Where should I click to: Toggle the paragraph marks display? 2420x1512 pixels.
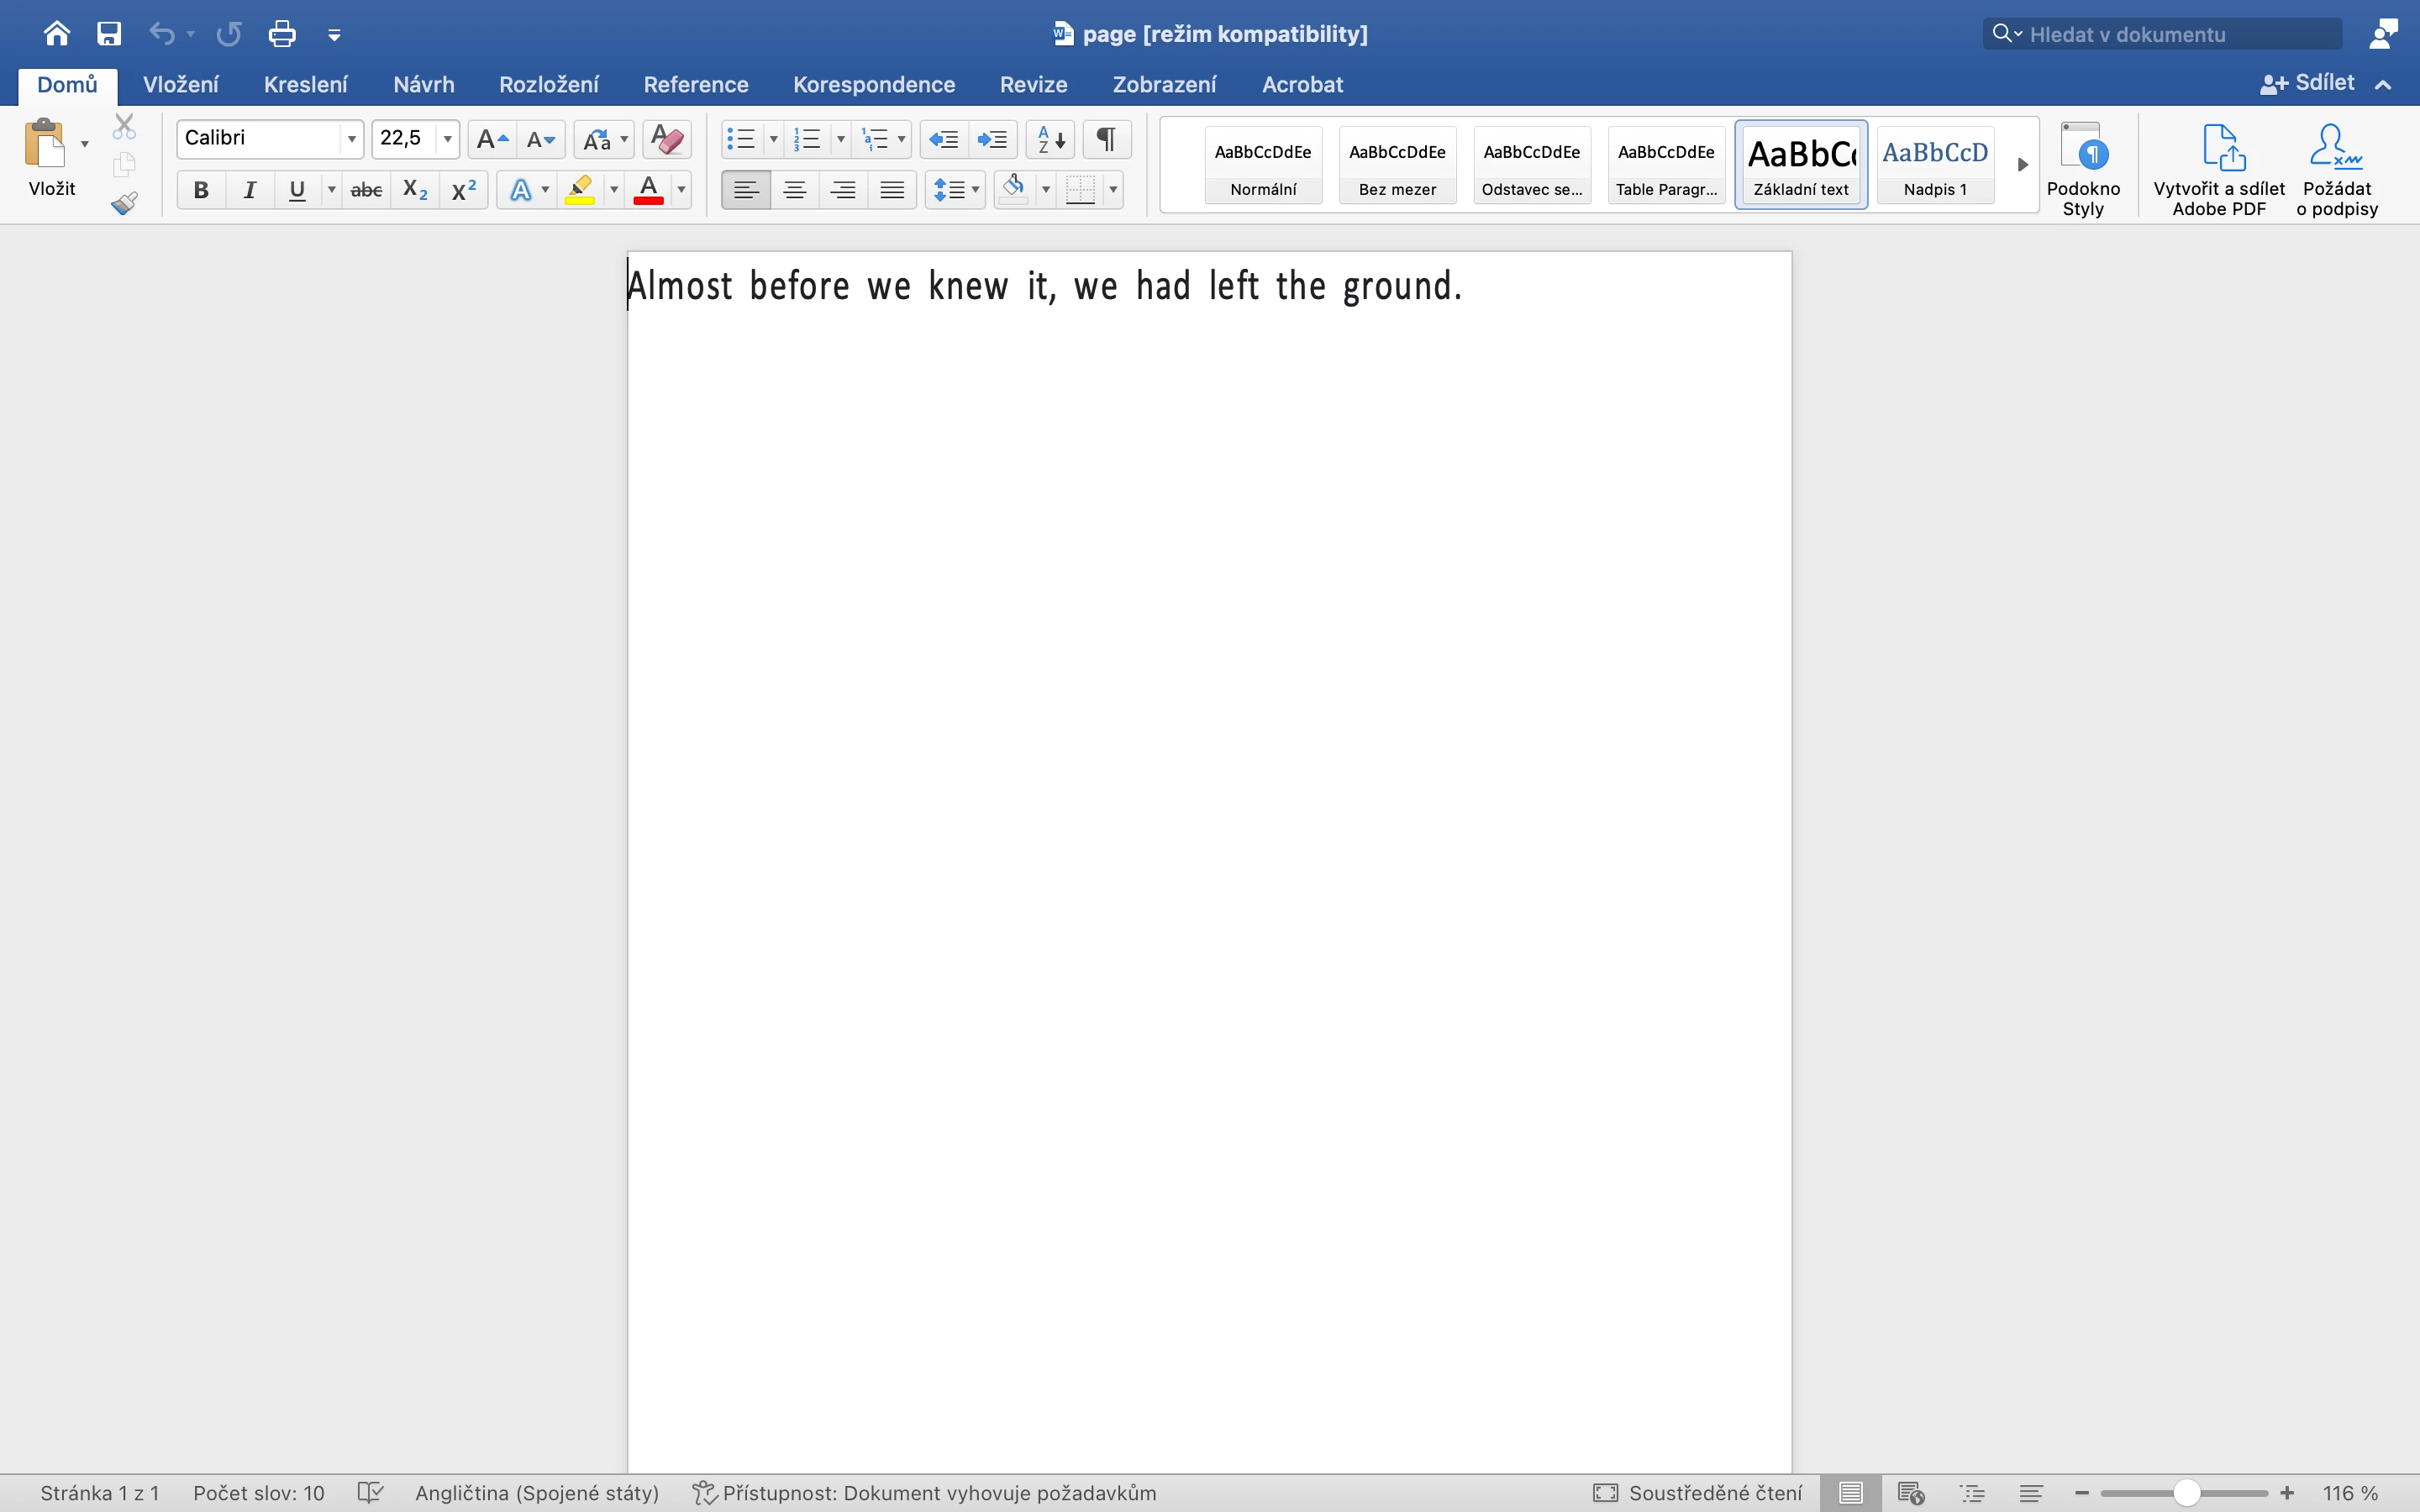[1106, 139]
